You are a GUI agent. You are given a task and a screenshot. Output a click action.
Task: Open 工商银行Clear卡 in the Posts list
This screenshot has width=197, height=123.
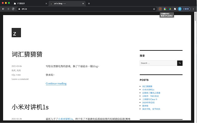point(150,99)
